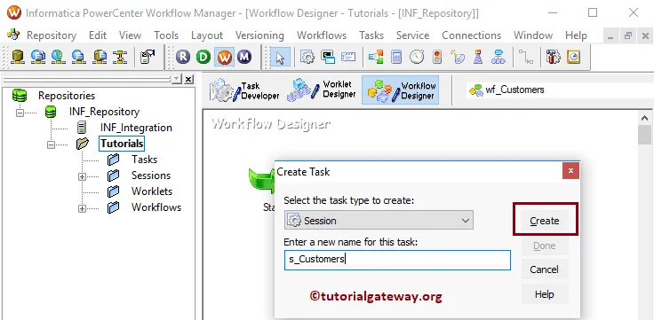Click the Decision task toolbar icon
654x320 pixels.
[x=376, y=57]
